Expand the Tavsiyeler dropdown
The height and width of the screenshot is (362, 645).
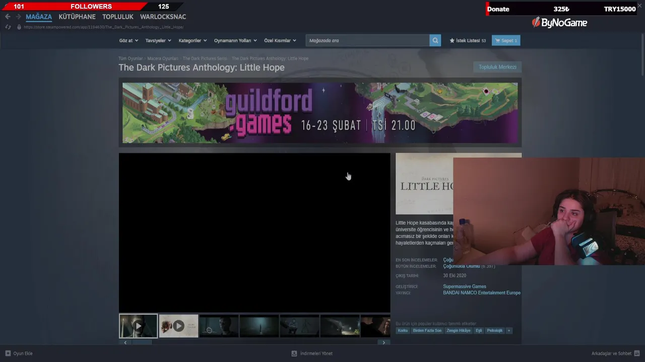click(x=158, y=40)
